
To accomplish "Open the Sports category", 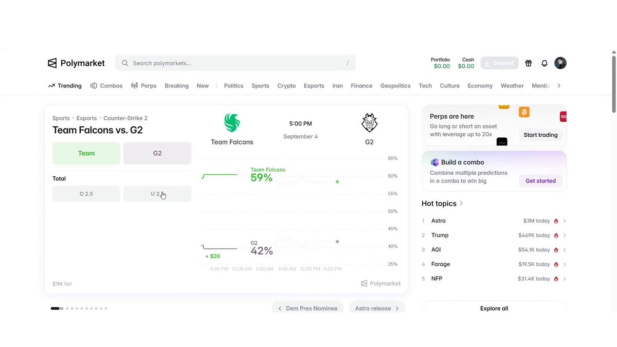I will coord(260,86).
